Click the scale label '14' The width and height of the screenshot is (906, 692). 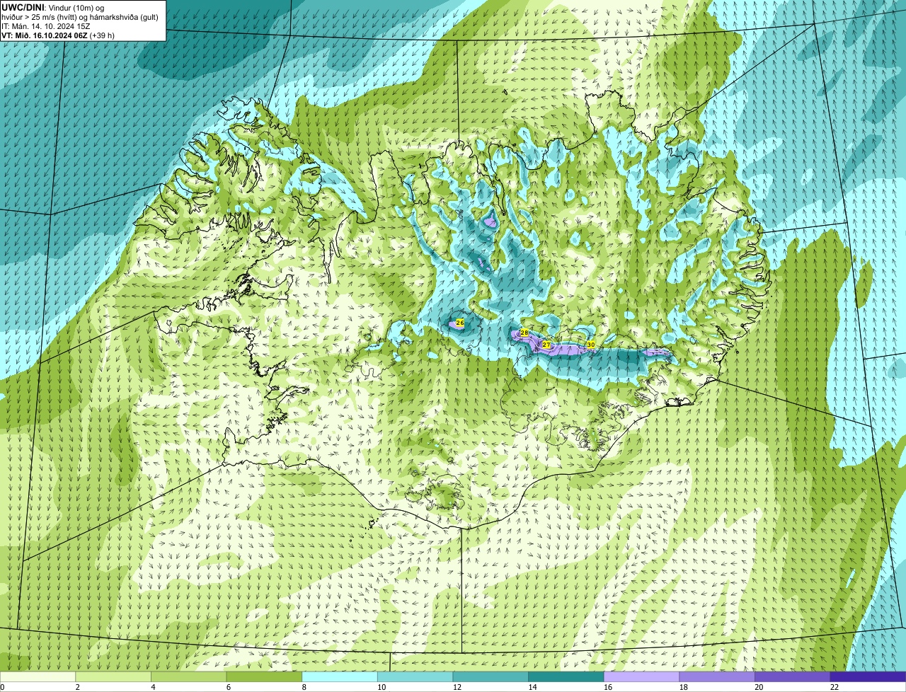click(532, 687)
